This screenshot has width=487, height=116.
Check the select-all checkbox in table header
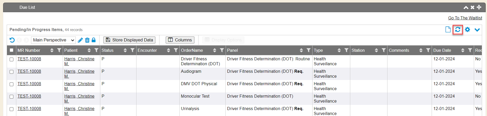coord(11,50)
